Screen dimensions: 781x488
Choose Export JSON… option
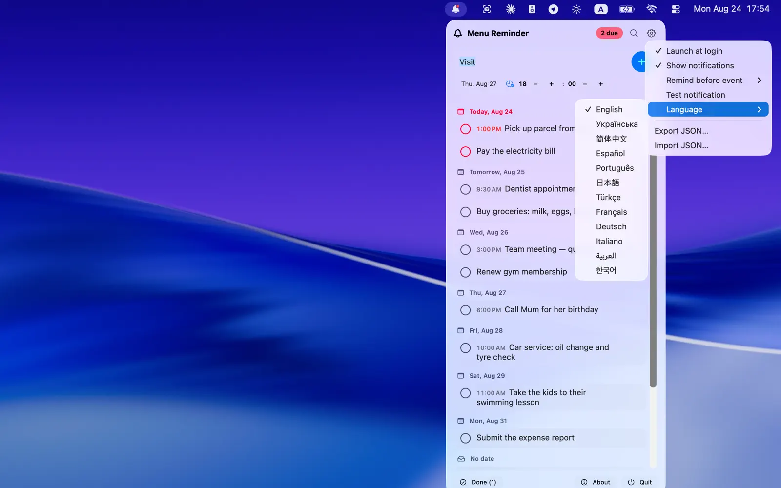pos(708,131)
